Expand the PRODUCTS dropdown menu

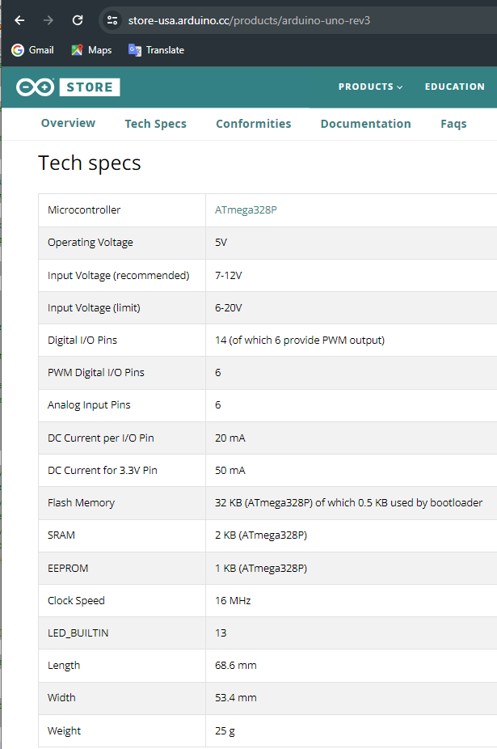370,87
